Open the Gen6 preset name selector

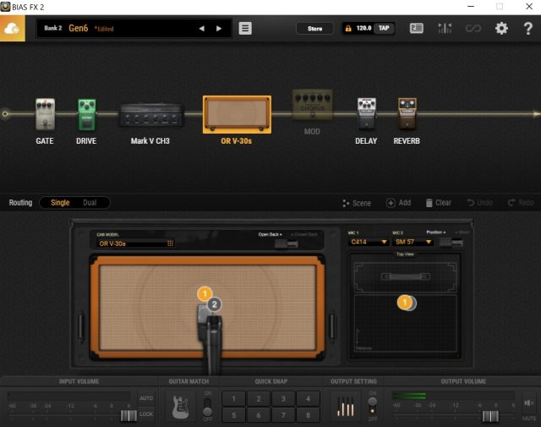(x=79, y=28)
